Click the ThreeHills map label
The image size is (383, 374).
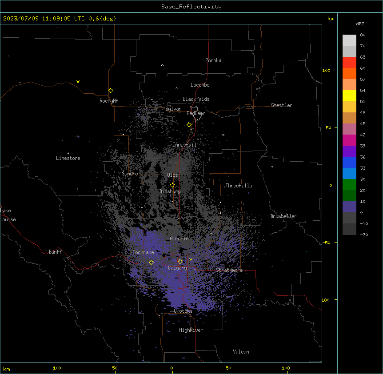pyautogui.click(x=239, y=186)
